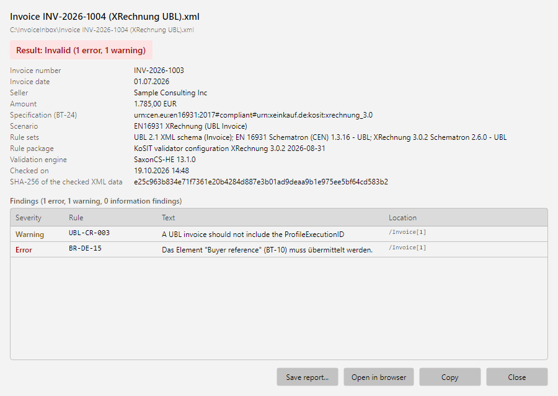Click the Save report... button

click(x=307, y=377)
